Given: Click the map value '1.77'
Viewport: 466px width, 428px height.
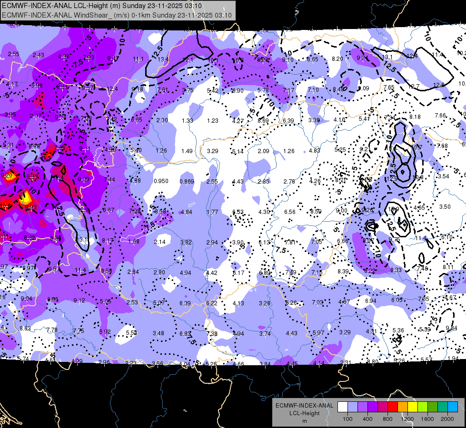Looking at the screenshot, I should 212,212.
